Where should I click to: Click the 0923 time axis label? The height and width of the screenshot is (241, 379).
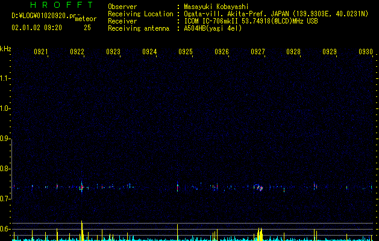(x=113, y=51)
